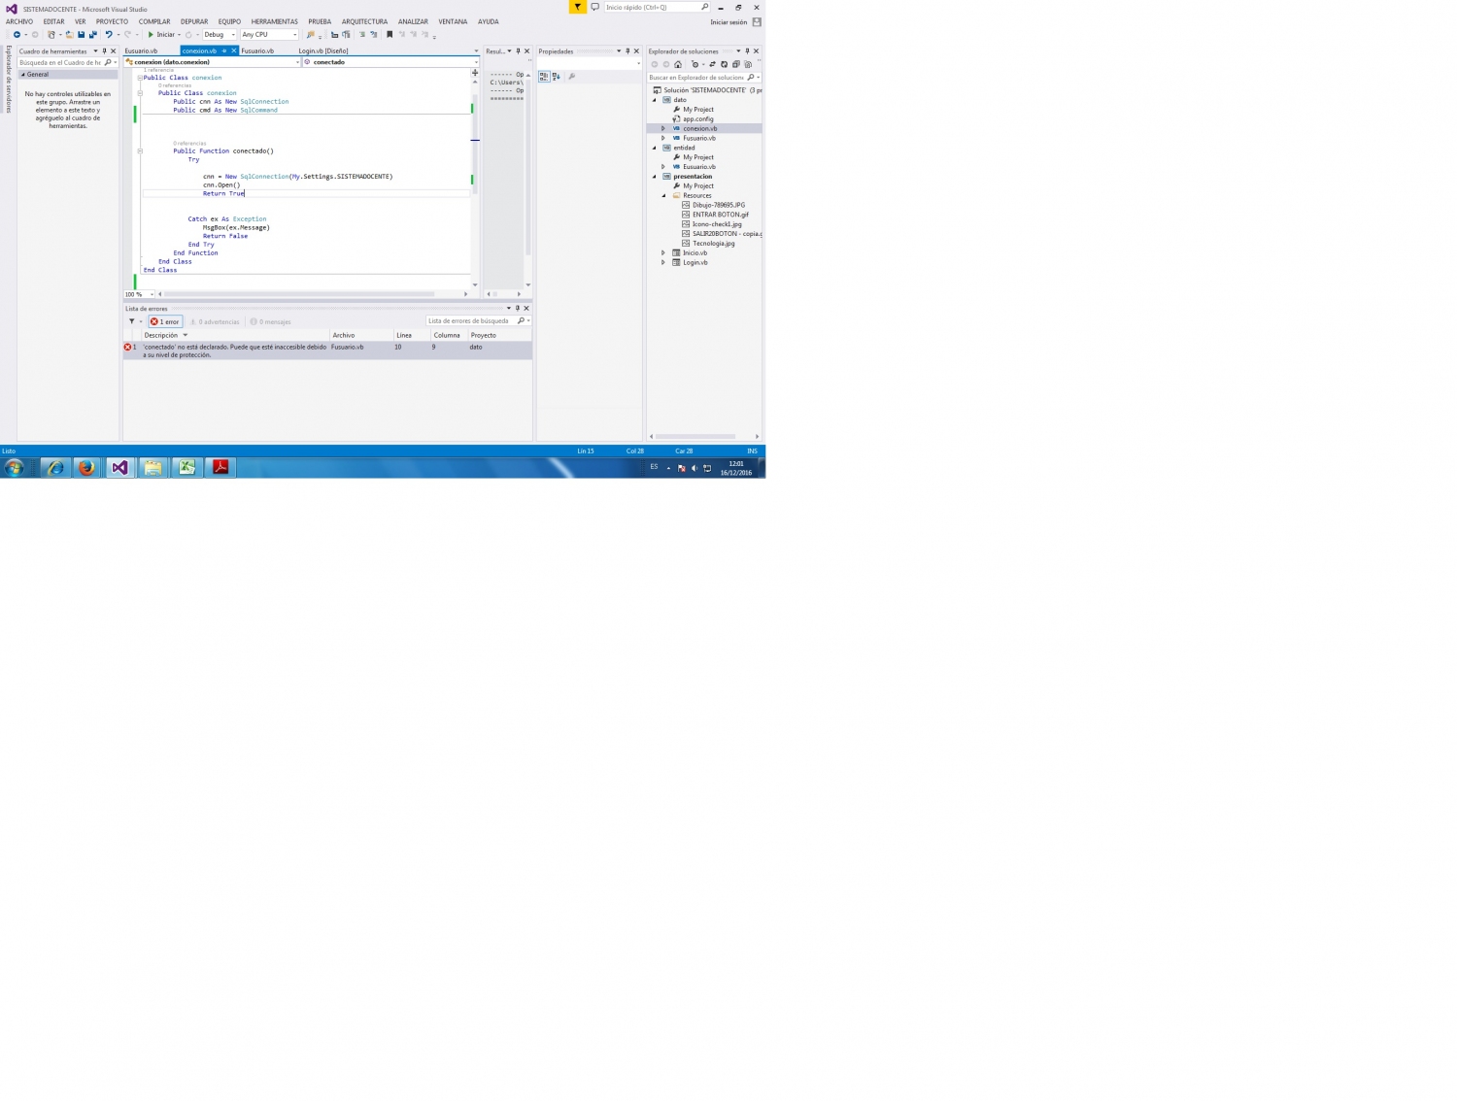Switch to the Eusuario.vb tab
The width and height of the screenshot is (1457, 1101).
coord(141,50)
